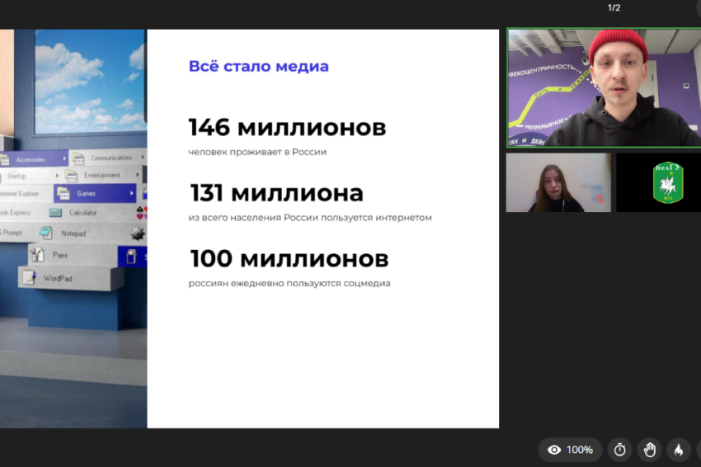
Task: Click the 1/2 participants page indicator
Action: [614, 8]
